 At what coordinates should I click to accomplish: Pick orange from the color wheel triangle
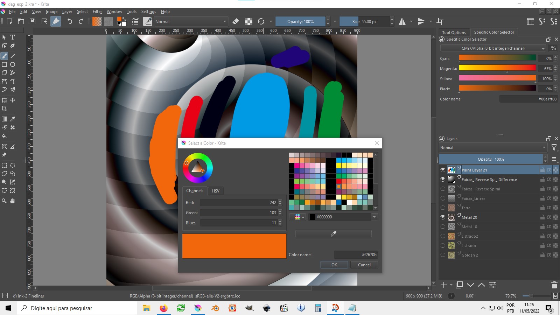tap(202, 170)
